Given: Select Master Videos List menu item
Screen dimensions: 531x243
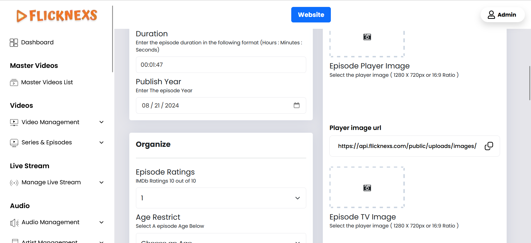Looking at the screenshot, I should pyautogui.click(x=47, y=82).
